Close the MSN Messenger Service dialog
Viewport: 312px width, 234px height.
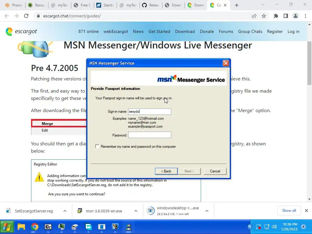pos(226,63)
